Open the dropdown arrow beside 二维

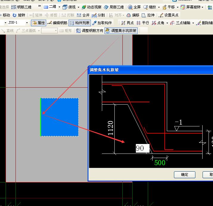tap(59, 7)
